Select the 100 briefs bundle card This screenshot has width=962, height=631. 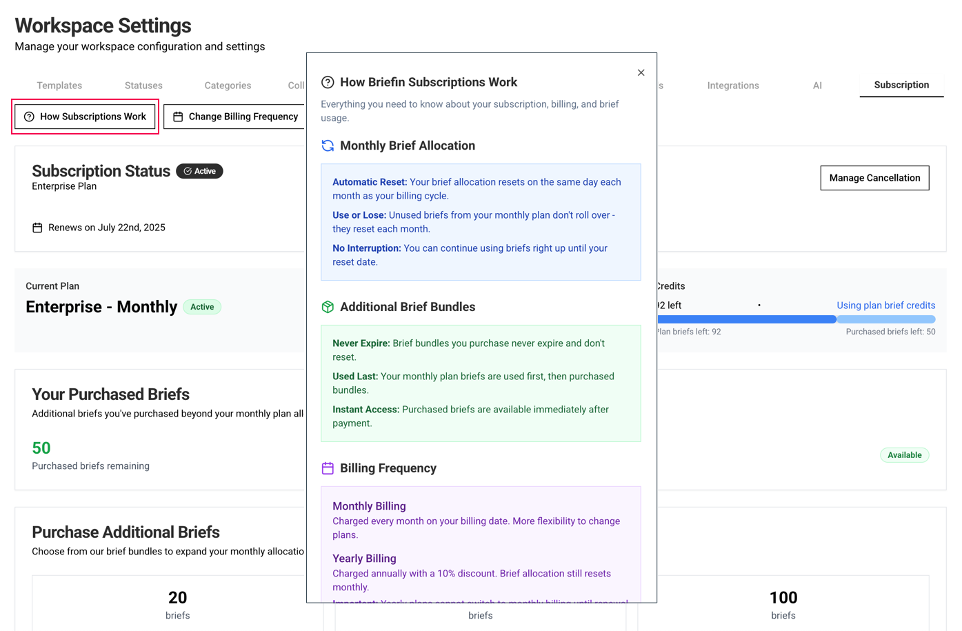pyautogui.click(x=783, y=603)
